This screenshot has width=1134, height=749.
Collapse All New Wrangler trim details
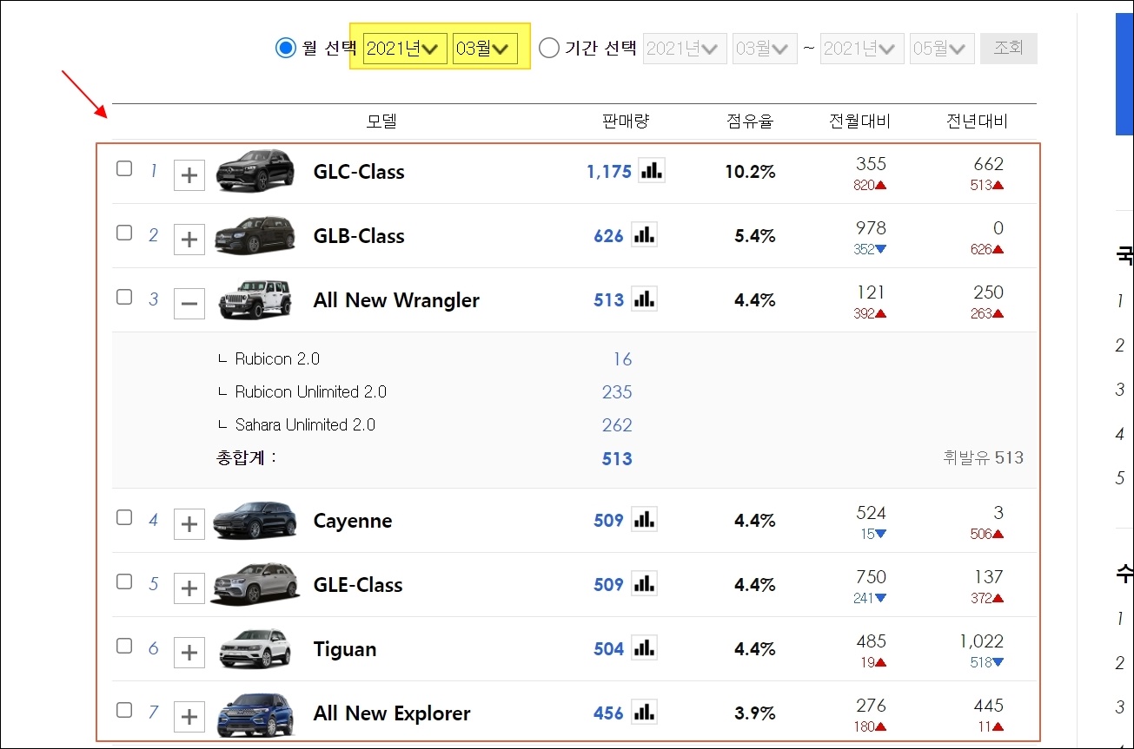tap(189, 304)
